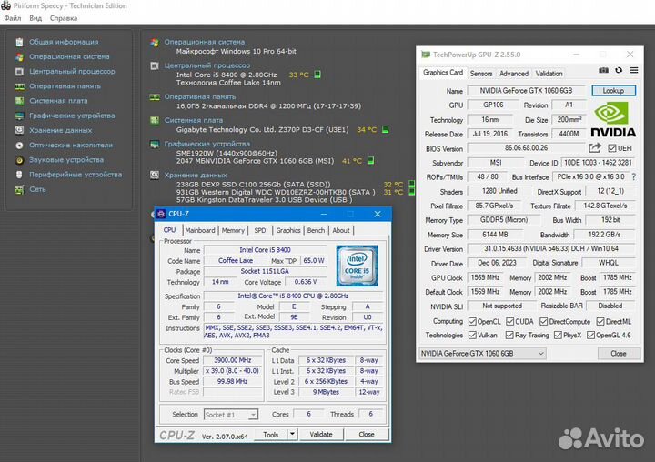The width and height of the screenshot is (655, 462).
Task: Click graphics temperature indicator icon, 41 °C
Action: tap(370, 160)
